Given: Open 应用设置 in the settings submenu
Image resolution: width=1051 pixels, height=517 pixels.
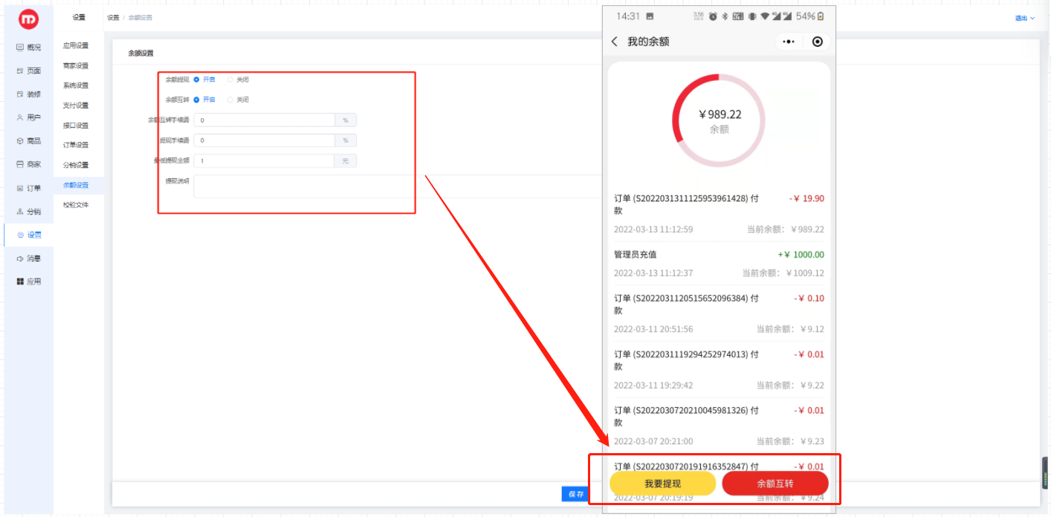Looking at the screenshot, I should pyautogui.click(x=76, y=46).
